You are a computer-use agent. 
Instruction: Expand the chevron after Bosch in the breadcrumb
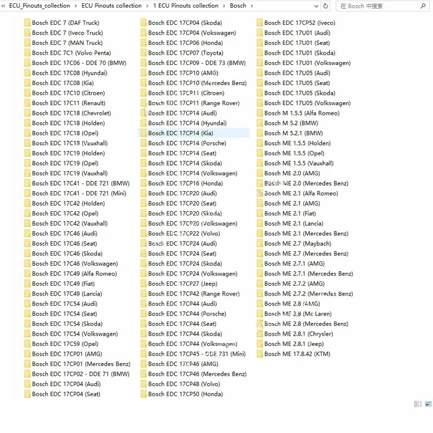coord(252,6)
